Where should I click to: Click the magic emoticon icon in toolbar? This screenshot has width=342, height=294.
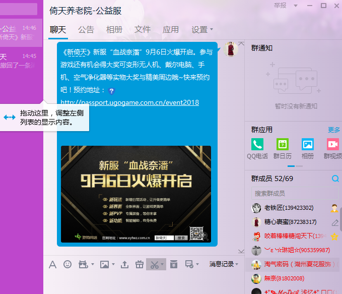click(x=83, y=264)
